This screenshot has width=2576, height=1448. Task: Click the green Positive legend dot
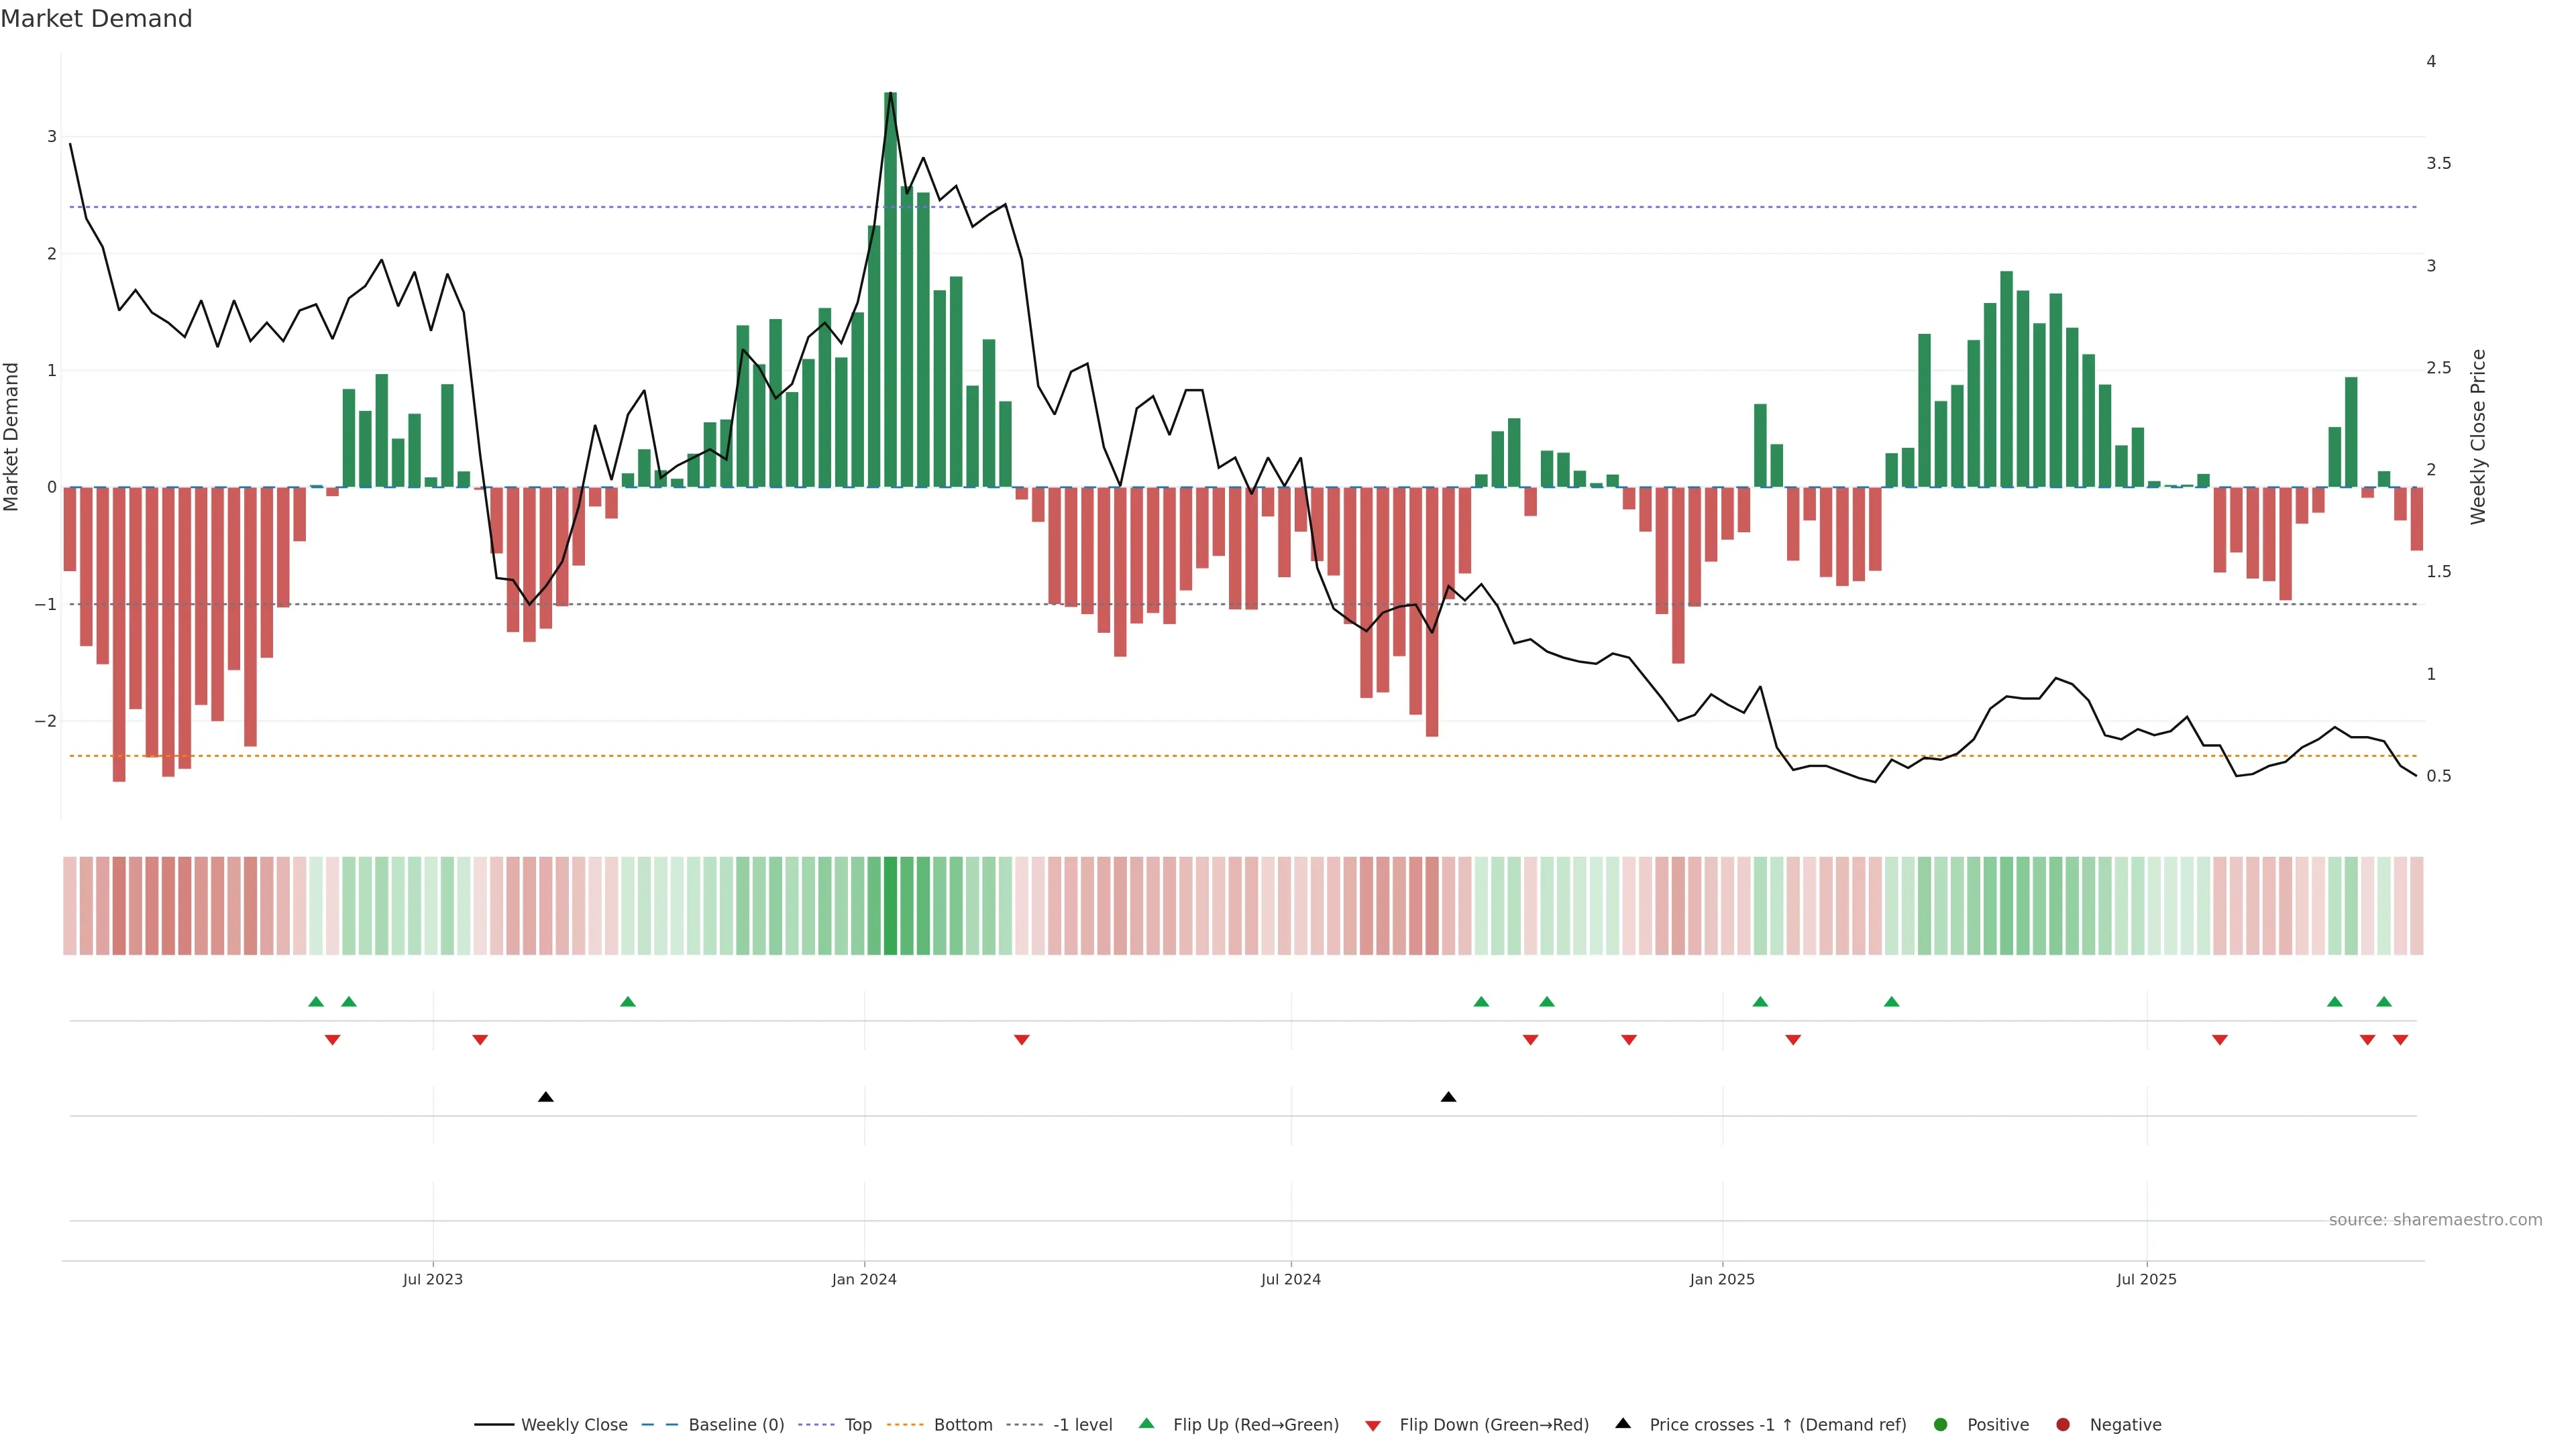(x=1941, y=1425)
